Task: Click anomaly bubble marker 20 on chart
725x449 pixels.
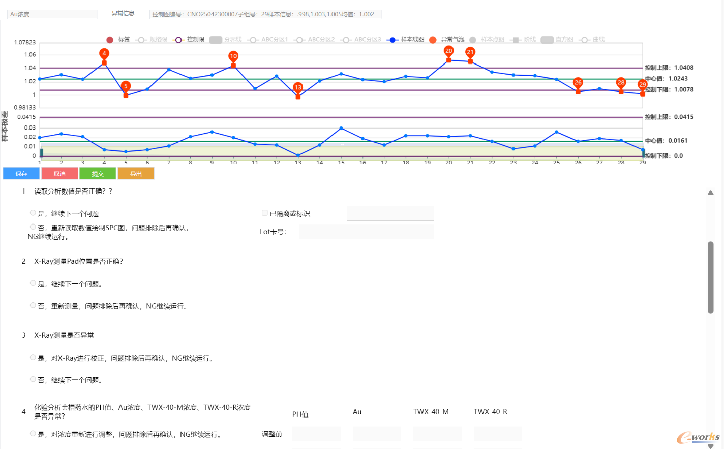Action: [448, 51]
